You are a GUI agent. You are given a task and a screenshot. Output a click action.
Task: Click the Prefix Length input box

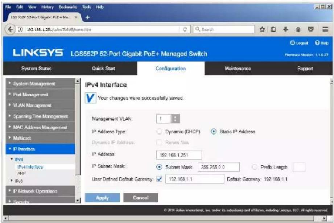pos(299,167)
